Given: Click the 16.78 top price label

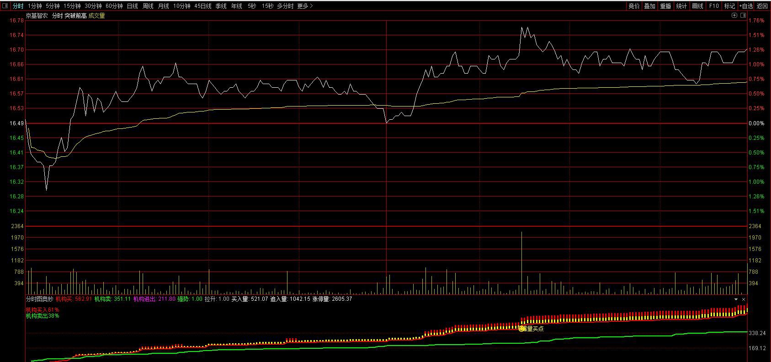Looking at the screenshot, I should [x=17, y=21].
